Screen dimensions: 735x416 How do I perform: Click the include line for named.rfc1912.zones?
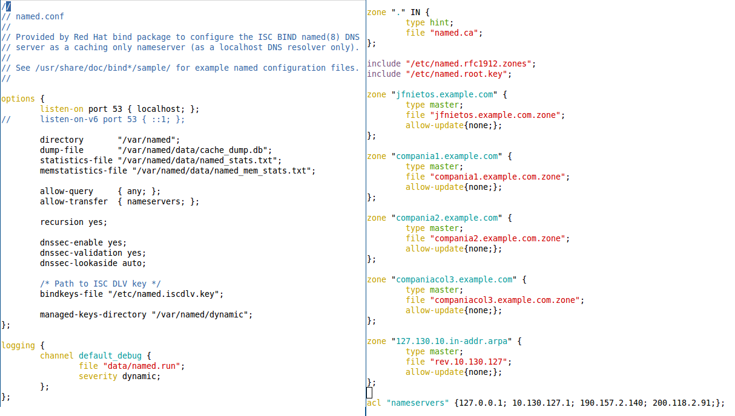451,63
